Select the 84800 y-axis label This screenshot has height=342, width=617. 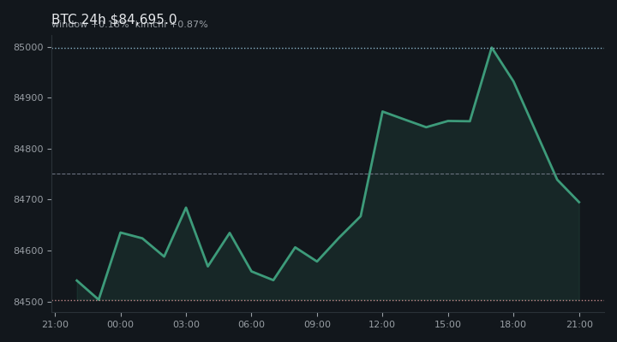click(x=28, y=150)
